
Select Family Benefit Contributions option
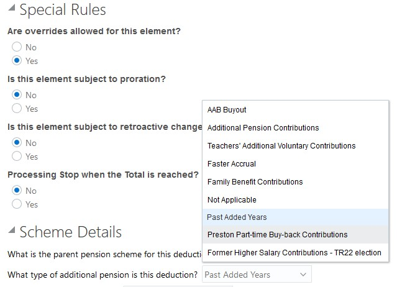255,182
